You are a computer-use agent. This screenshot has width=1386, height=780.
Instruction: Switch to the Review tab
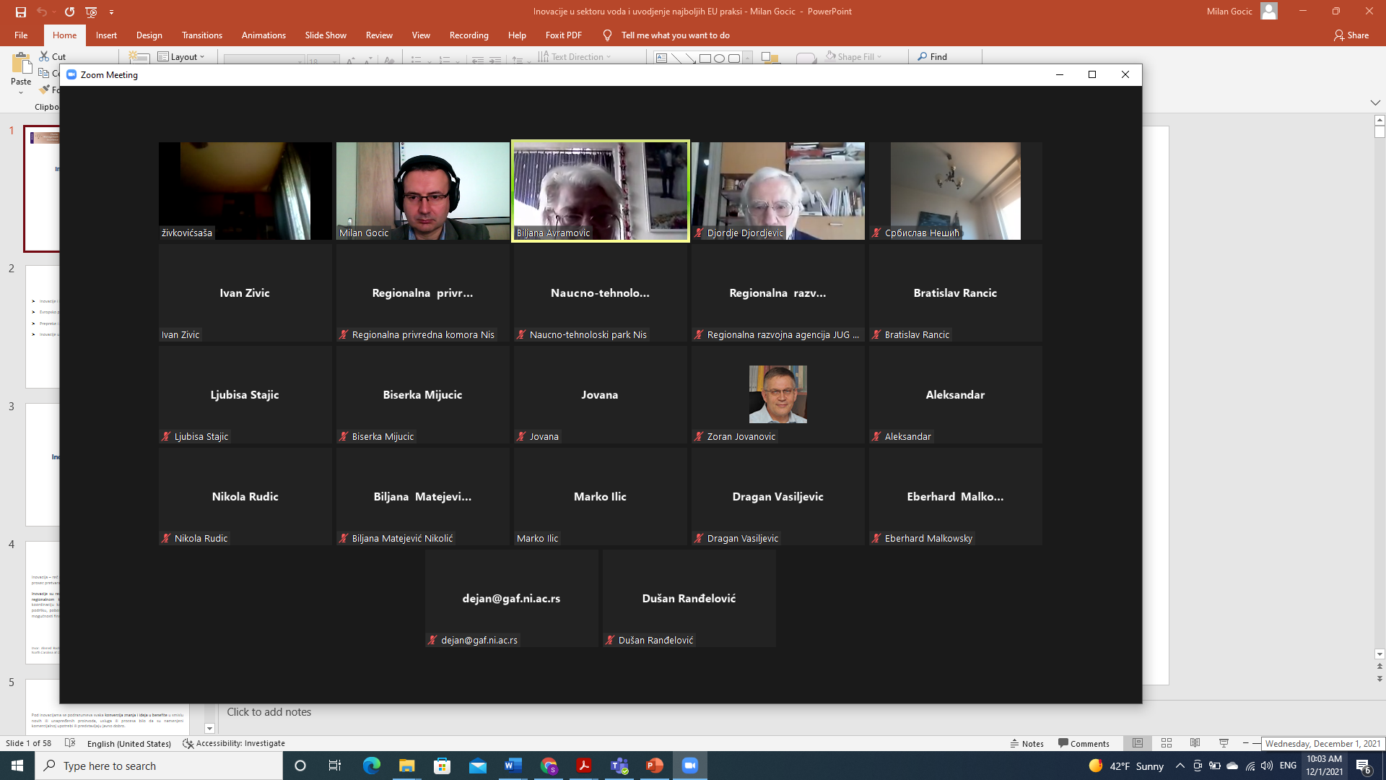[379, 35]
